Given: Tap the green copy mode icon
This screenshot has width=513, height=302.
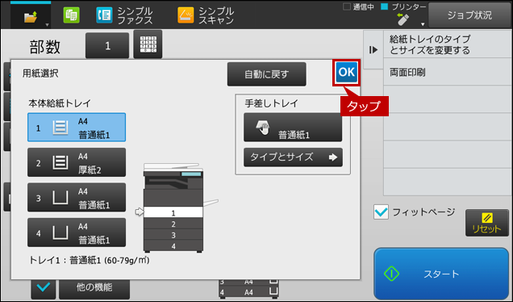Looking at the screenshot, I should click(x=71, y=15).
